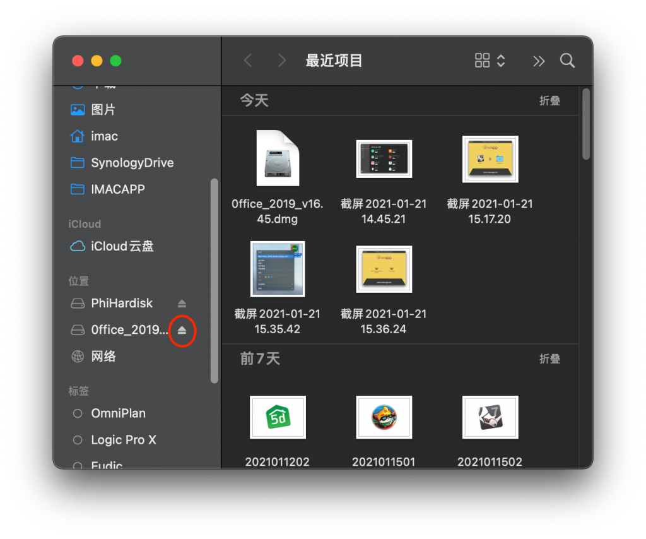
Task: Click the file name Office_2019_v16.45.dmg
Action: point(278,211)
